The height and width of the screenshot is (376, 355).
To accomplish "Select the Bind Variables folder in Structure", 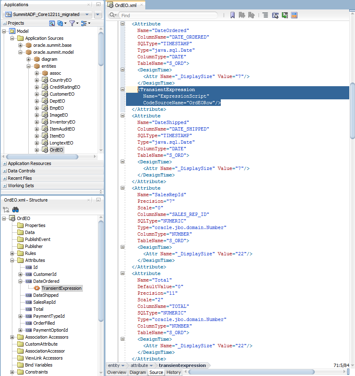I will coord(39,365).
